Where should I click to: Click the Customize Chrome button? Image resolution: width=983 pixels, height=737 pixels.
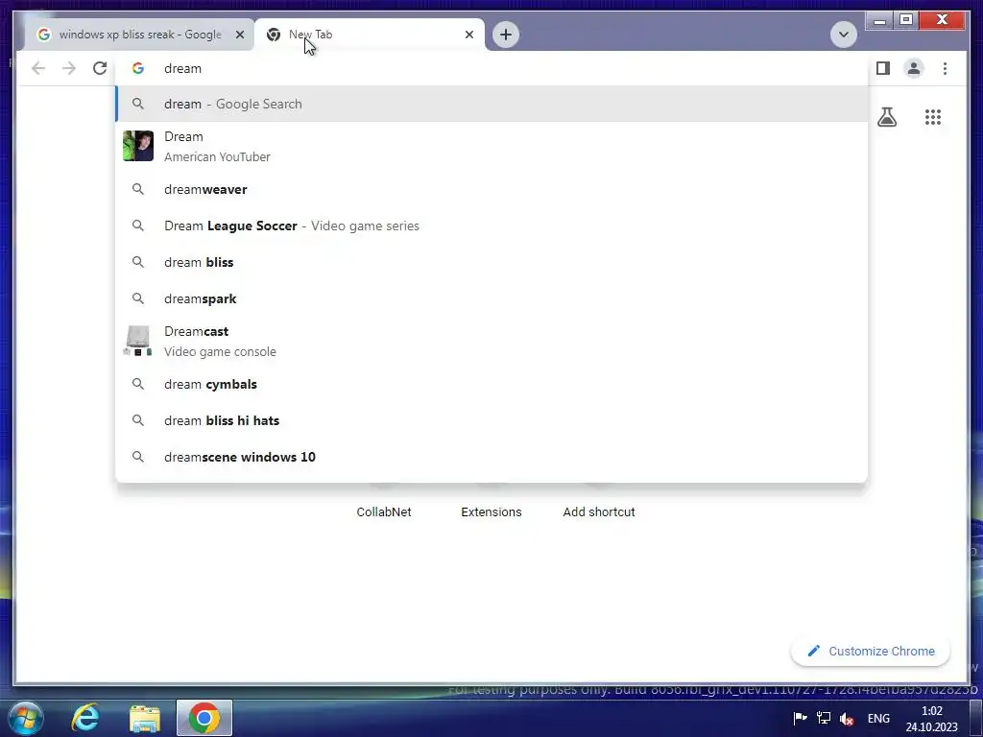click(x=870, y=652)
